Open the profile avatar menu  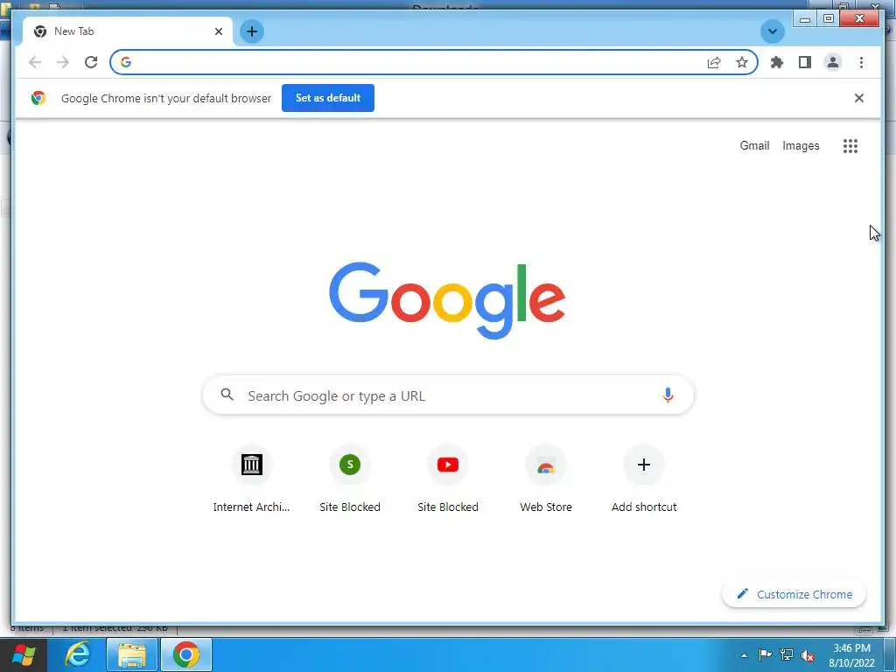(x=833, y=62)
